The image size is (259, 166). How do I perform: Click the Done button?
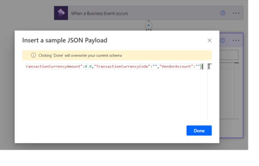tap(199, 131)
